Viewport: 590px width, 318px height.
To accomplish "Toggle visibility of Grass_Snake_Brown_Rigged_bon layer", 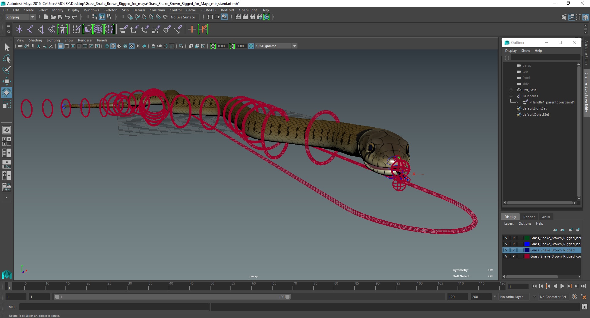I will point(506,244).
